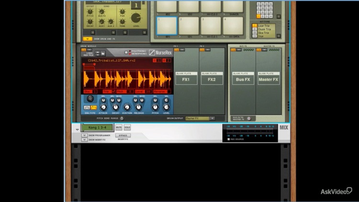Toggle the Trig checkbox for the slice
The image size is (359, 202).
coord(113,91)
